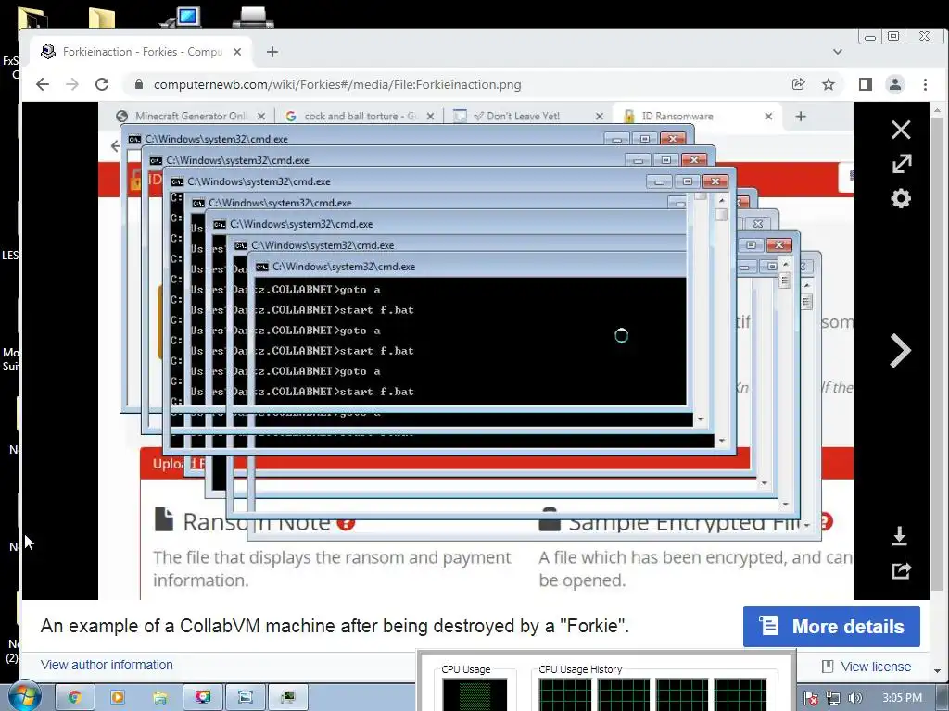Viewport: 949px width, 711px height.
Task: Select the Forkieinaction - Forkies tab
Action: pos(142,52)
